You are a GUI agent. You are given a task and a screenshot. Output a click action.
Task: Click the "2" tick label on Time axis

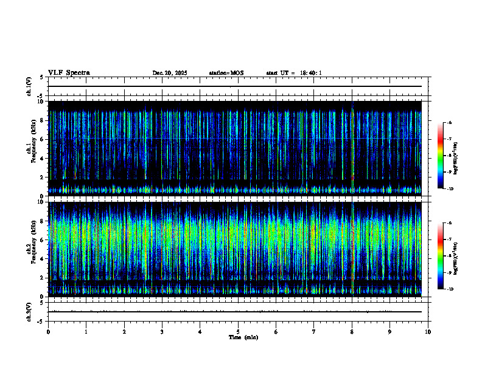(x=124, y=332)
